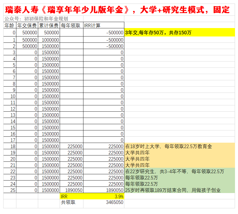The width and height of the screenshot is (238, 214).
Task: Select note 在22岁研究生，共3-4年不等
Action: (x=180, y=171)
